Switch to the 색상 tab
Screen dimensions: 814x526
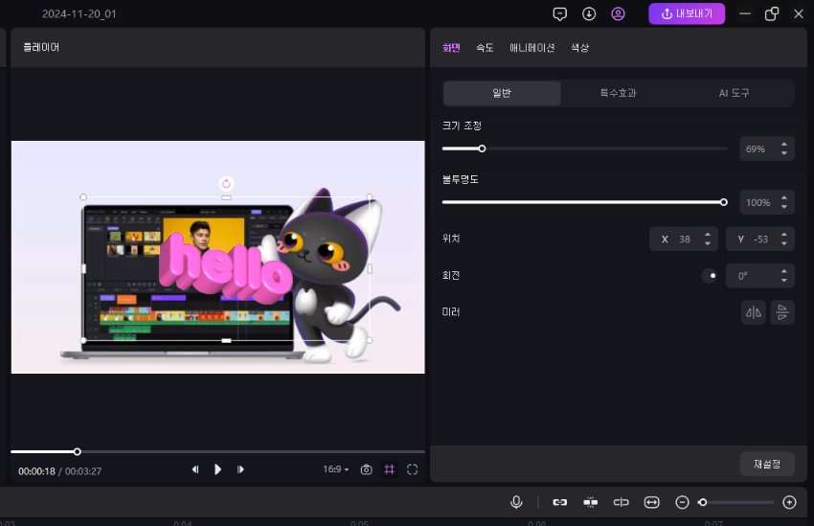[x=580, y=48]
